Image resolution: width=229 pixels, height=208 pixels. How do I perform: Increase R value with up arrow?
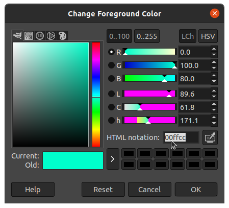coord(214,49)
